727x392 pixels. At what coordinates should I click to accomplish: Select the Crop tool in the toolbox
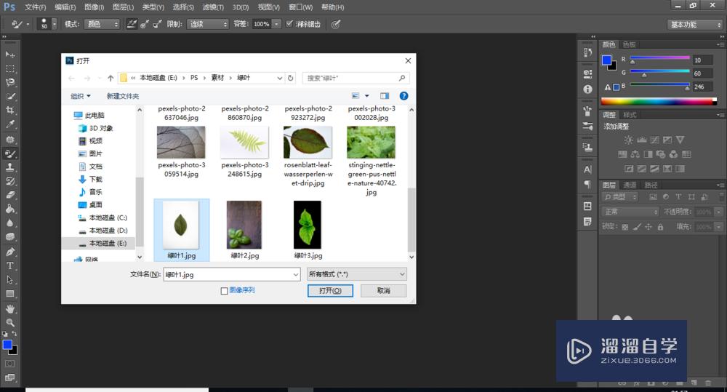(x=10, y=110)
